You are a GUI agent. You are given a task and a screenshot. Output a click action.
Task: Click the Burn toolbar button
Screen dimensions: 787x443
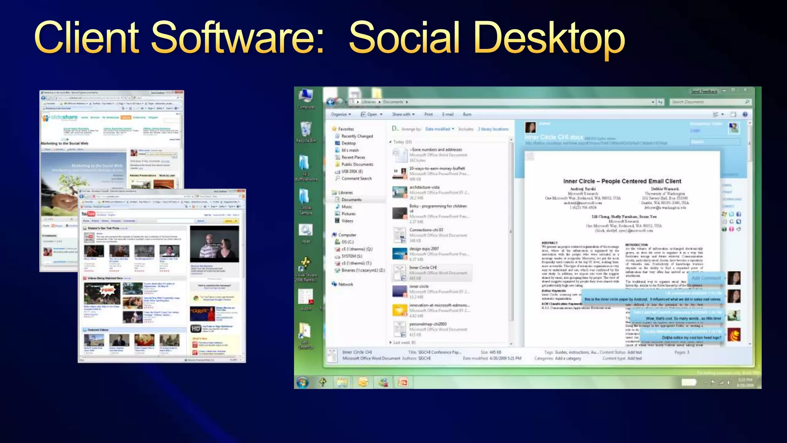[467, 115]
